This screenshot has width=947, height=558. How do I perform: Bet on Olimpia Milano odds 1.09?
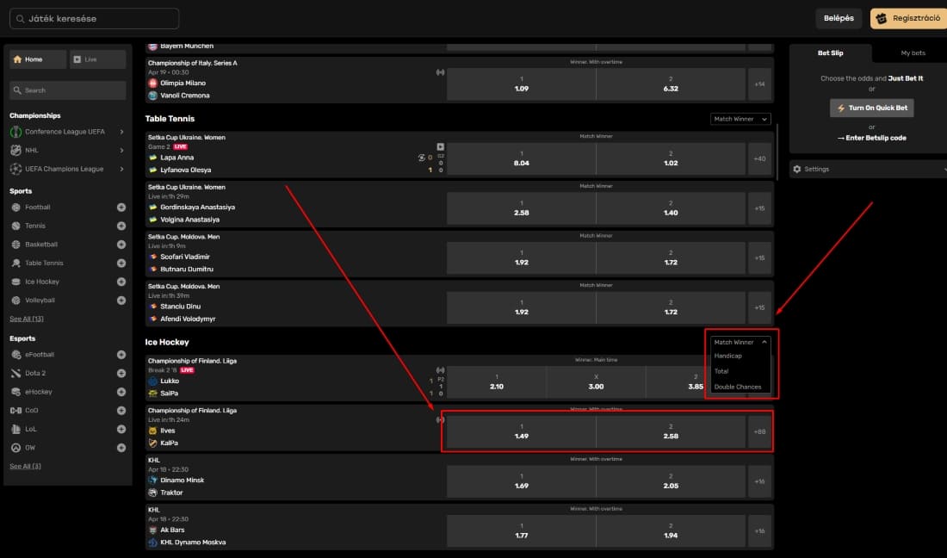[521, 84]
